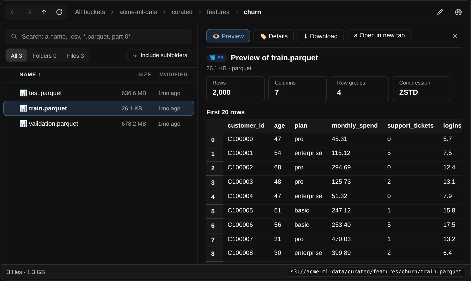Refresh the bucket listing

click(59, 12)
